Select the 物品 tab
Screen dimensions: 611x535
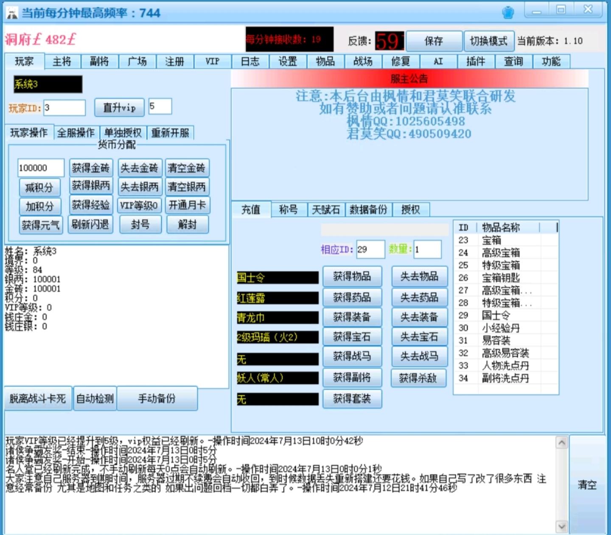[325, 62]
